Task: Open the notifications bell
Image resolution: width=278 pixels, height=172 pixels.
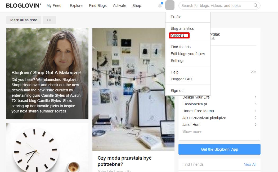Action: 160,6
